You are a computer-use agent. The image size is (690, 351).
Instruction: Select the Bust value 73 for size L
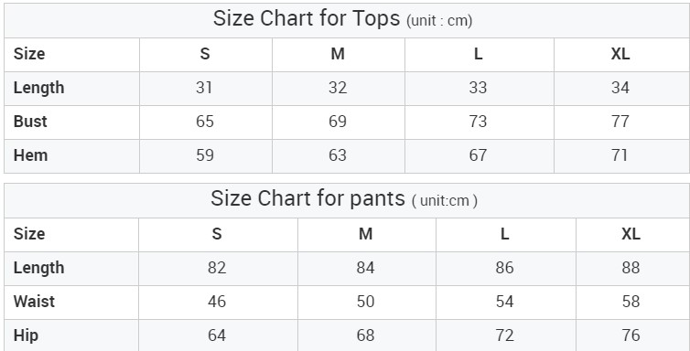pos(478,122)
